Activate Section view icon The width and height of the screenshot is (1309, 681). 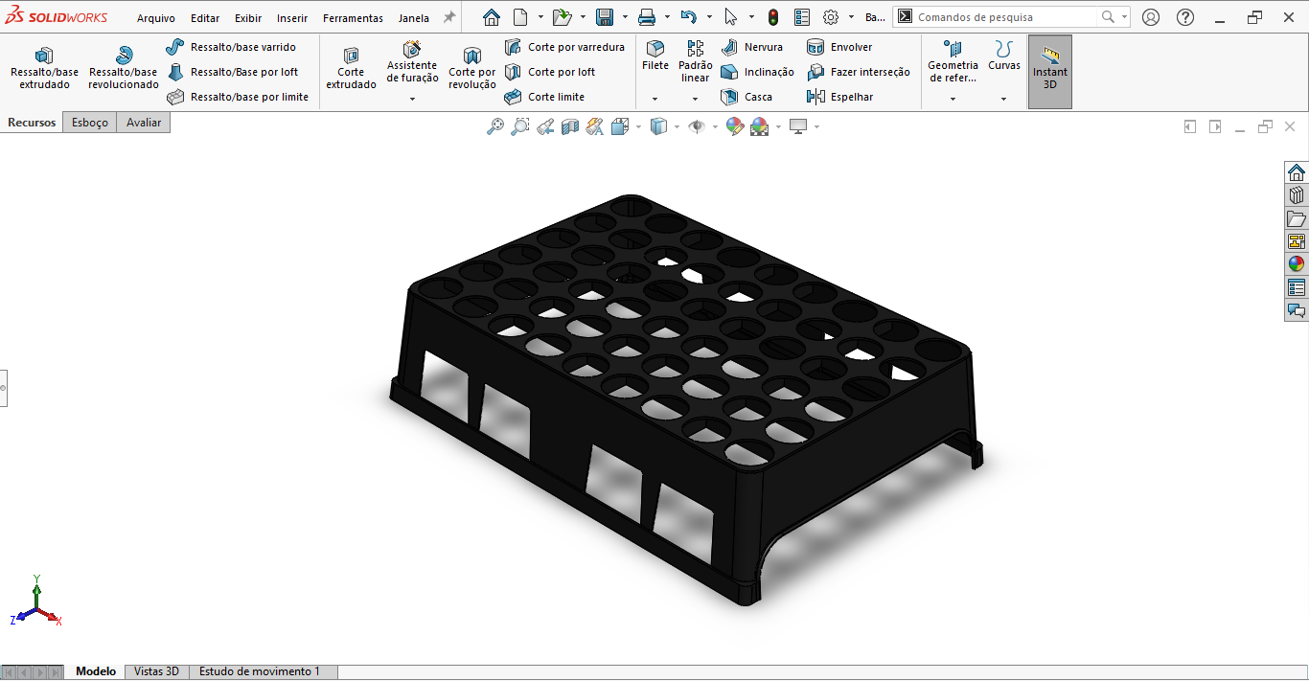[570, 126]
